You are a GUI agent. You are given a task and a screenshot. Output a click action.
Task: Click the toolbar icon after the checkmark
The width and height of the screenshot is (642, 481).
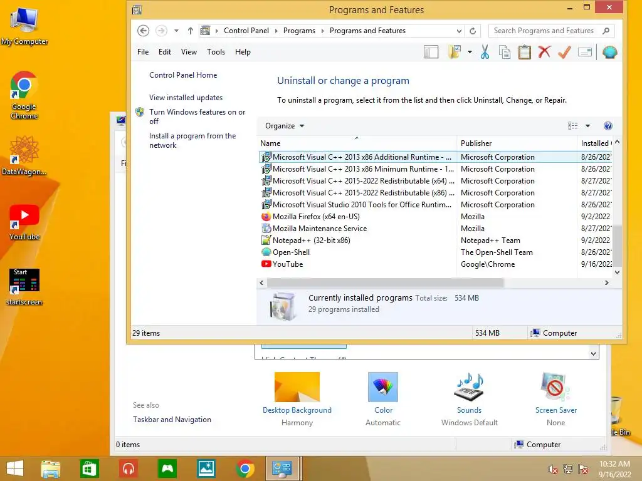(585, 53)
